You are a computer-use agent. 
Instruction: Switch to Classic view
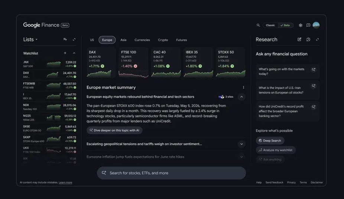[x=270, y=26]
